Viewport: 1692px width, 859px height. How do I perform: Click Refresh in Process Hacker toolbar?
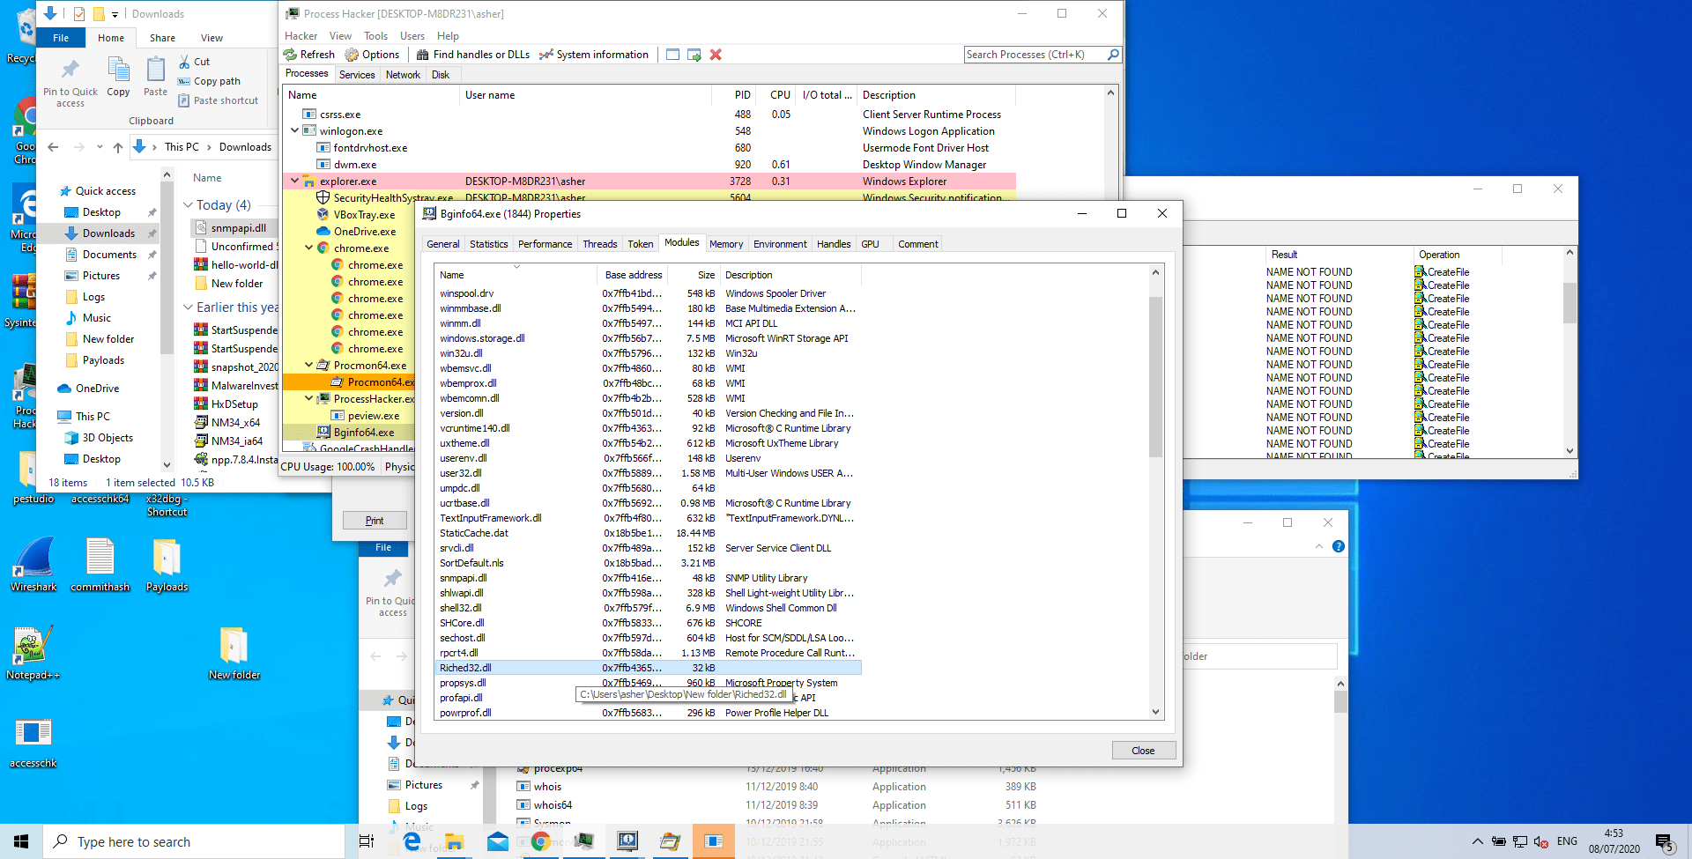pyautogui.click(x=309, y=55)
